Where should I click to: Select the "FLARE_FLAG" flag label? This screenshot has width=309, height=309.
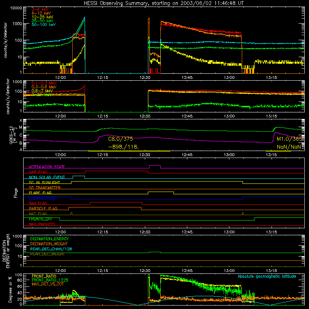click(x=40, y=193)
